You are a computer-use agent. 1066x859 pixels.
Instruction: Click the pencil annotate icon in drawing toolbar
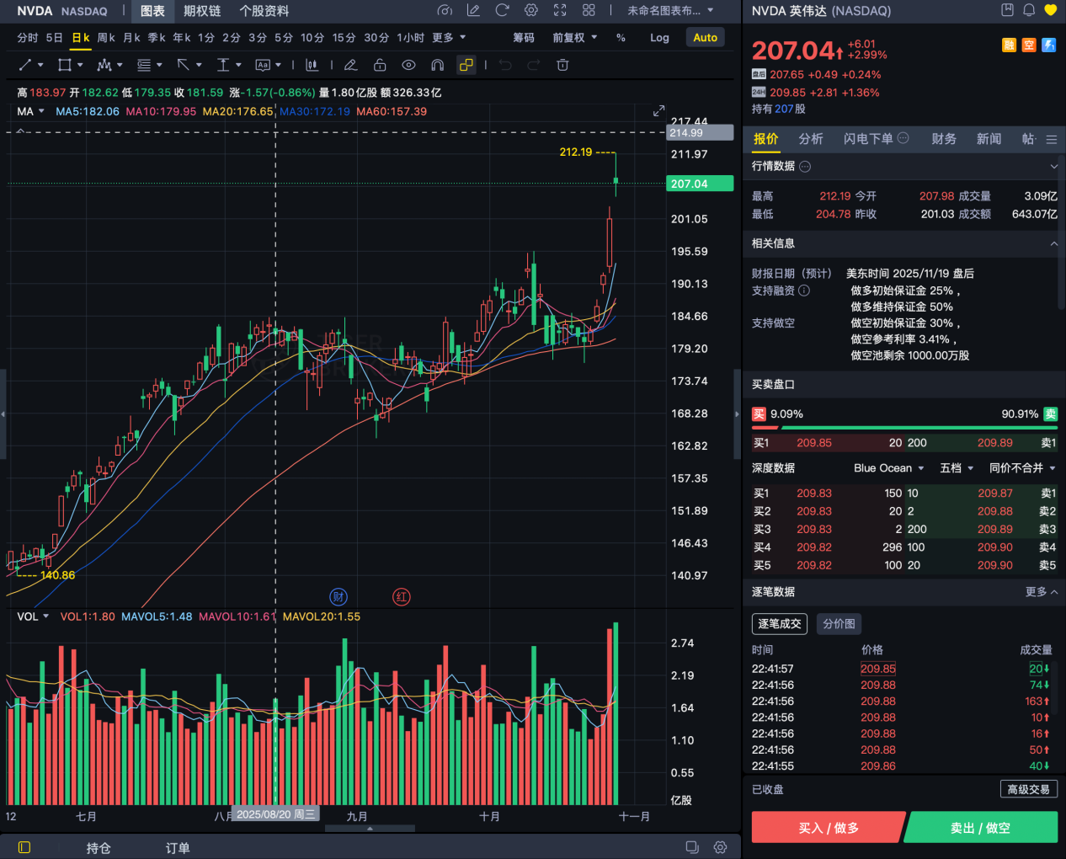[351, 65]
